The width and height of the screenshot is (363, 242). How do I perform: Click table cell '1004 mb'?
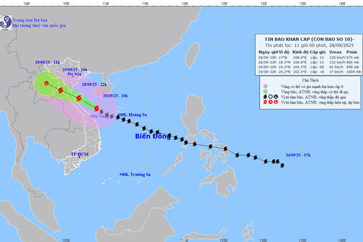(354, 72)
